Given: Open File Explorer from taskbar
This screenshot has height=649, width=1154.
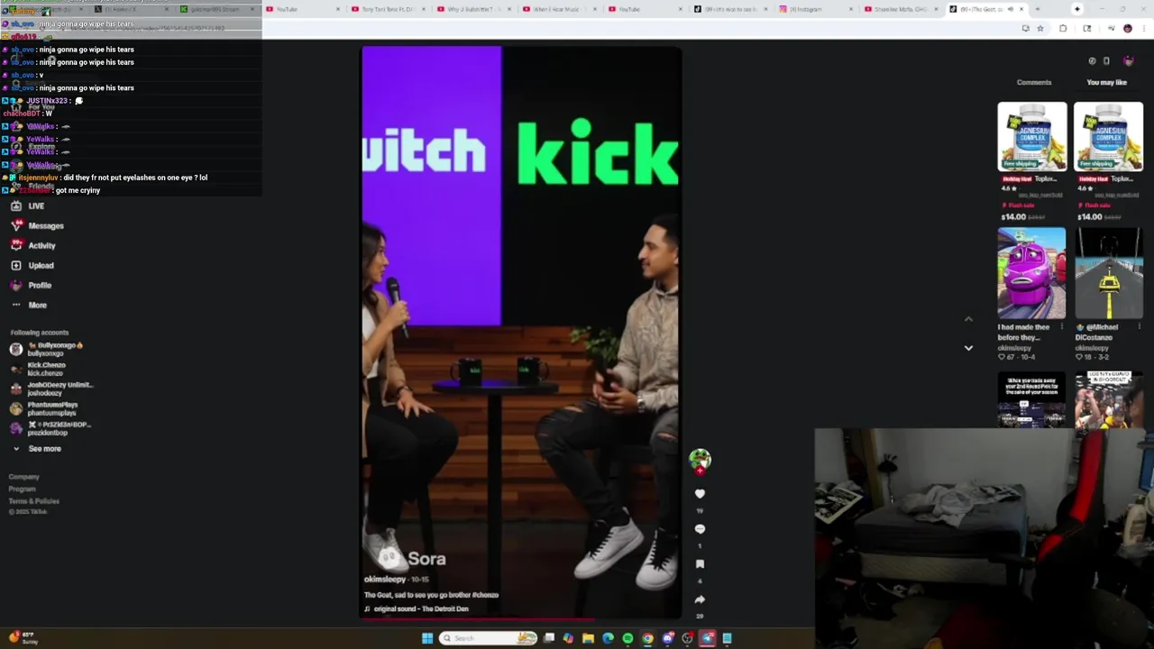Looking at the screenshot, I should pos(588,638).
